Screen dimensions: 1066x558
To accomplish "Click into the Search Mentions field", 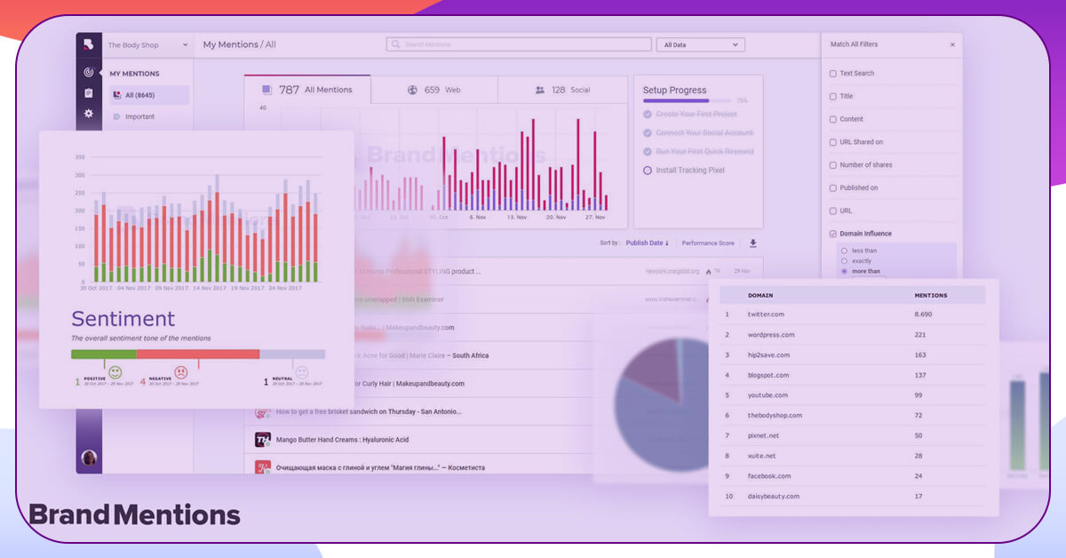I will (x=517, y=44).
